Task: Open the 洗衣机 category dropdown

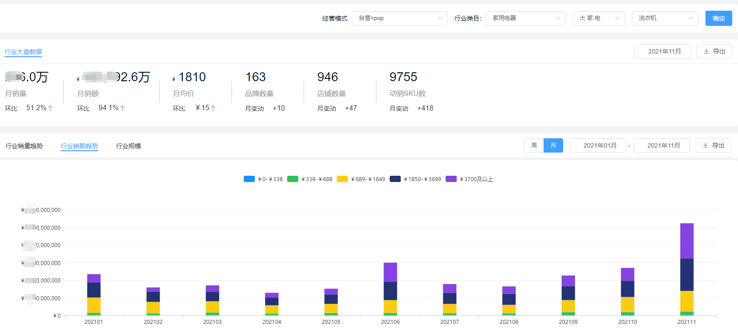Action: [665, 18]
